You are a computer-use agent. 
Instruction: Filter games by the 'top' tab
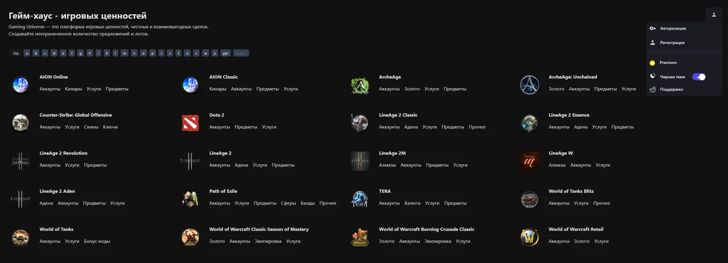[x=16, y=53]
